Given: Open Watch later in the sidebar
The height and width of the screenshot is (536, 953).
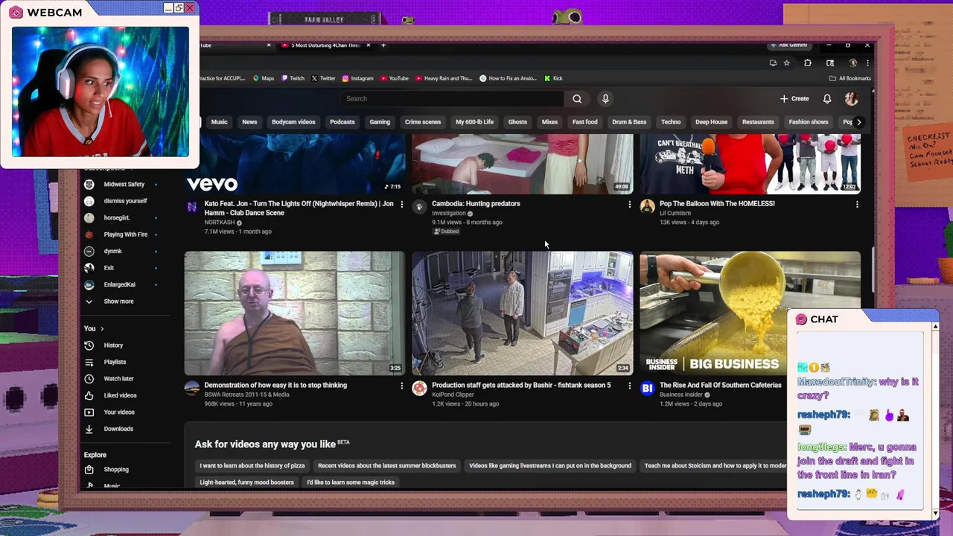Looking at the screenshot, I should point(118,379).
